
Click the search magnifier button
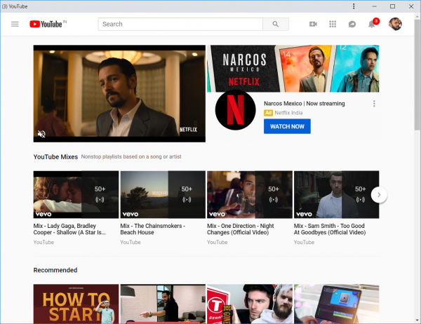276,24
